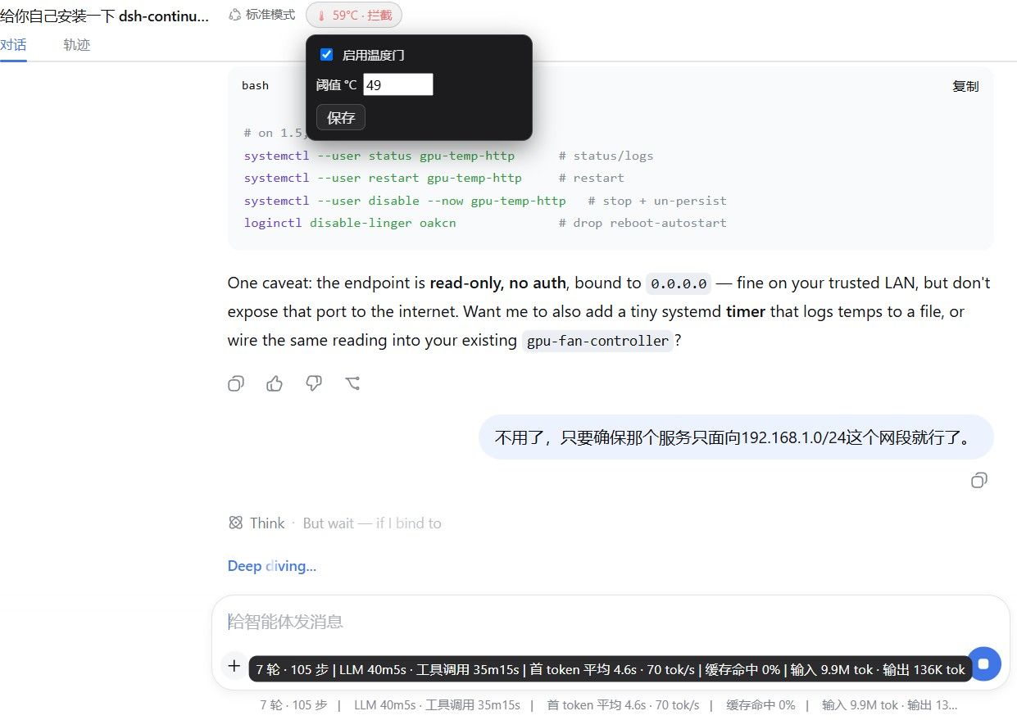Click the 标准模式 mode icon
Image resolution: width=1017 pixels, height=720 pixels.
tap(235, 15)
